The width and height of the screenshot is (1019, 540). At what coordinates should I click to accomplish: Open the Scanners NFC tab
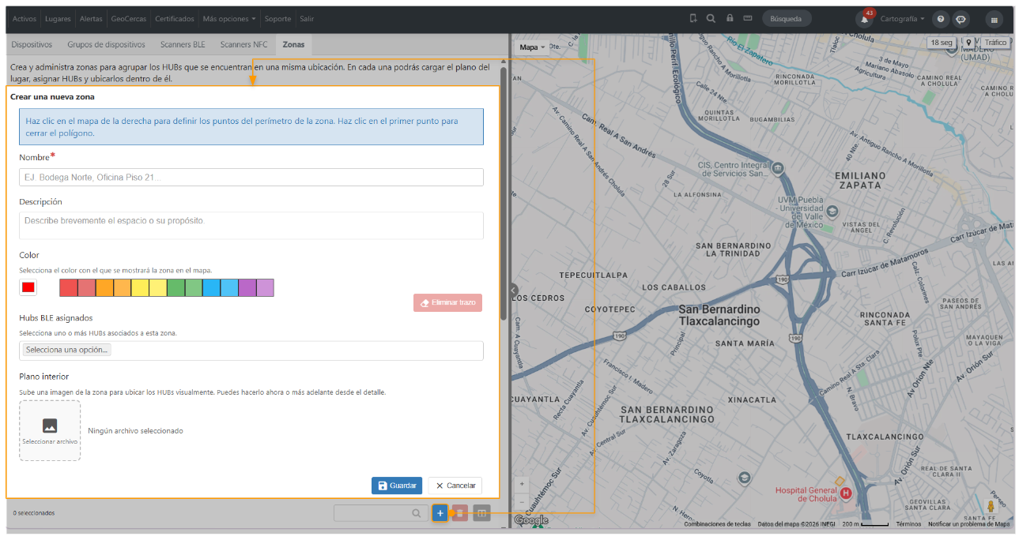(244, 45)
